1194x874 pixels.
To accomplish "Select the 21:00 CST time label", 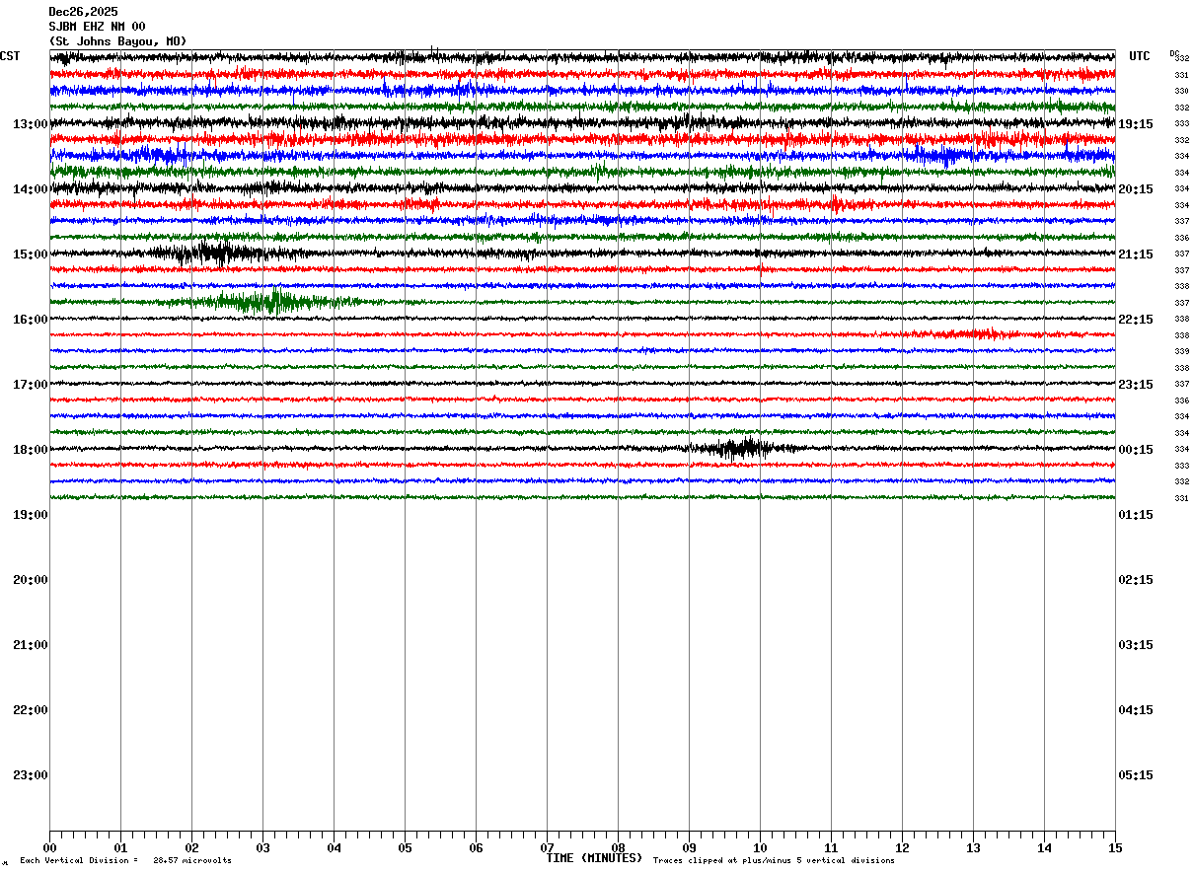I will (x=31, y=645).
